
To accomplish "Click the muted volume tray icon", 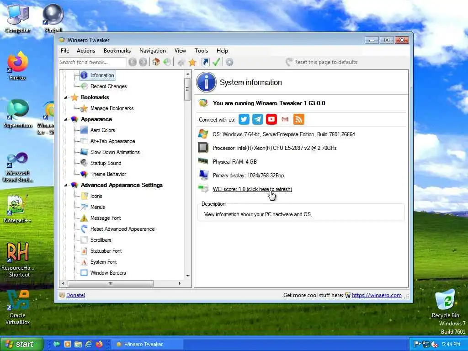I will click(x=434, y=345).
